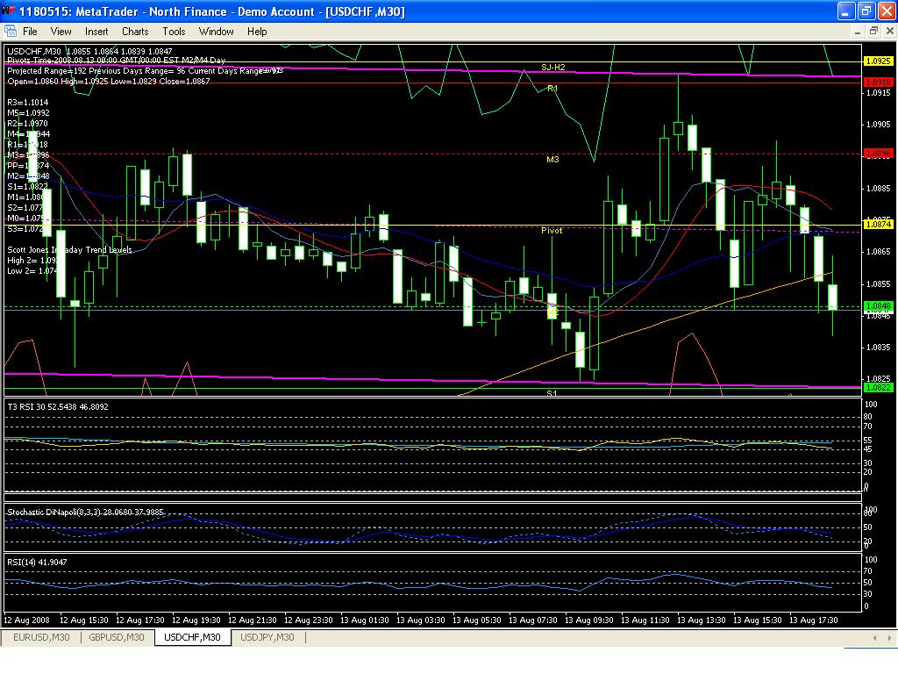Click the RSI(14) indicator label

37,562
